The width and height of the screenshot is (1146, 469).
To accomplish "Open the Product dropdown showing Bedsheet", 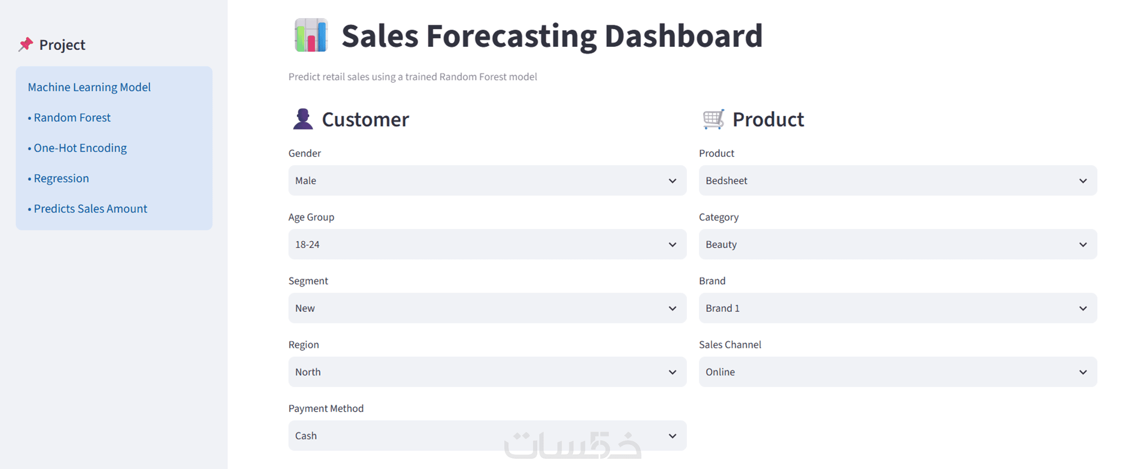I will point(898,180).
